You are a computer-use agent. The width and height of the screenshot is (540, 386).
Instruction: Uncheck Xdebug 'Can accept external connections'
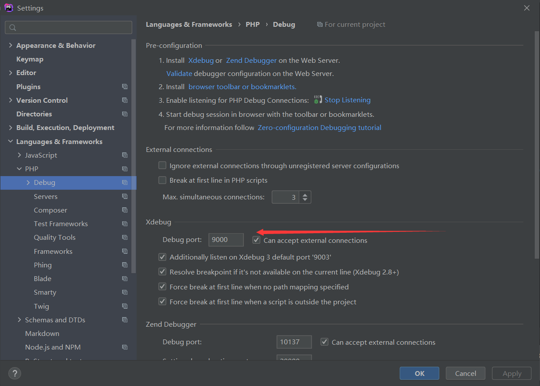pyautogui.click(x=257, y=240)
